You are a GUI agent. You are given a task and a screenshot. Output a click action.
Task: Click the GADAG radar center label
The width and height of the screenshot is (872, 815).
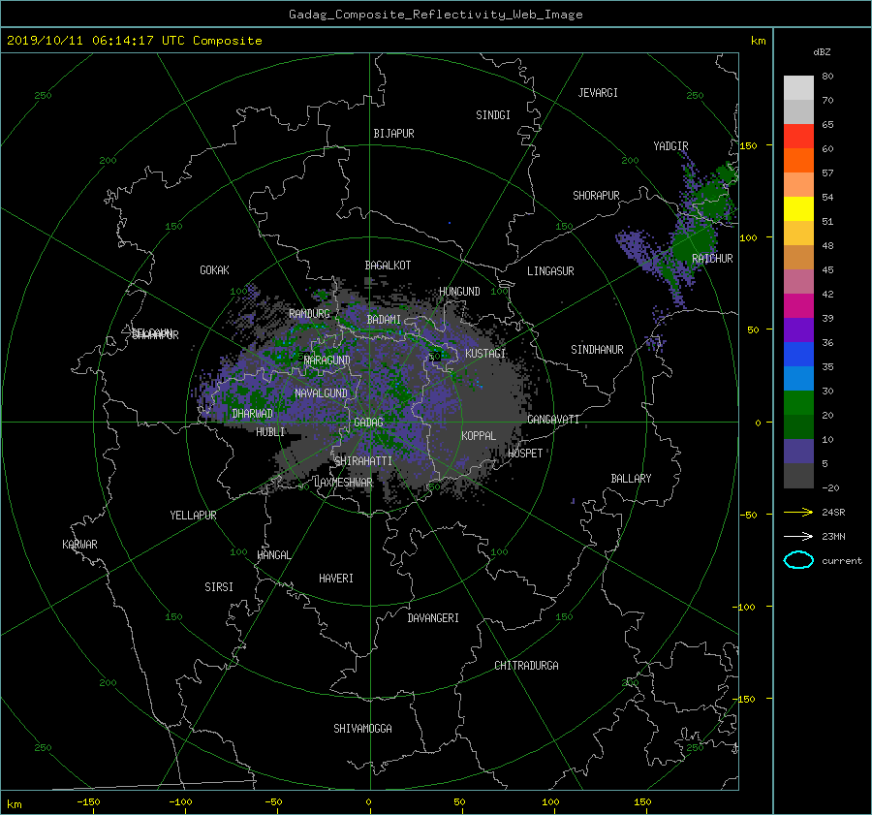[368, 423]
